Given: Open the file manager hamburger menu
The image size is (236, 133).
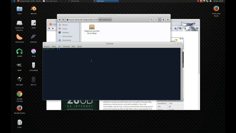Looking at the screenshot, I should point(168,20).
